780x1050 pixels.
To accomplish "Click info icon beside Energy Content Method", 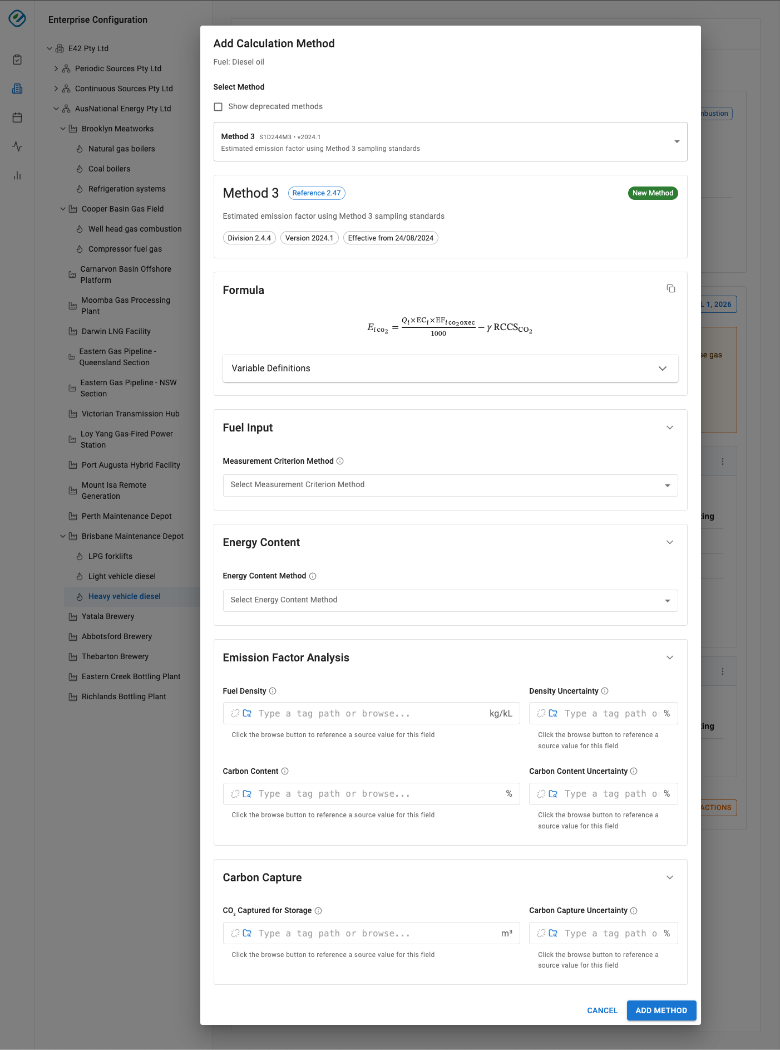I will coord(313,576).
